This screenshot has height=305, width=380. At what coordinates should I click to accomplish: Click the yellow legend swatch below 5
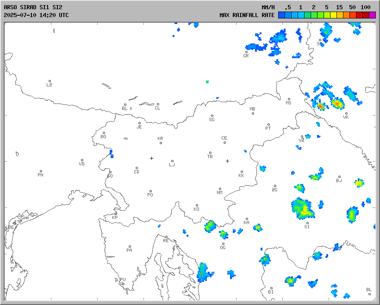tap(333, 15)
